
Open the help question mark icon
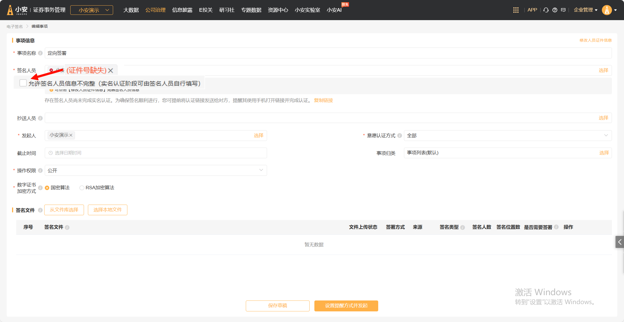click(x=555, y=10)
